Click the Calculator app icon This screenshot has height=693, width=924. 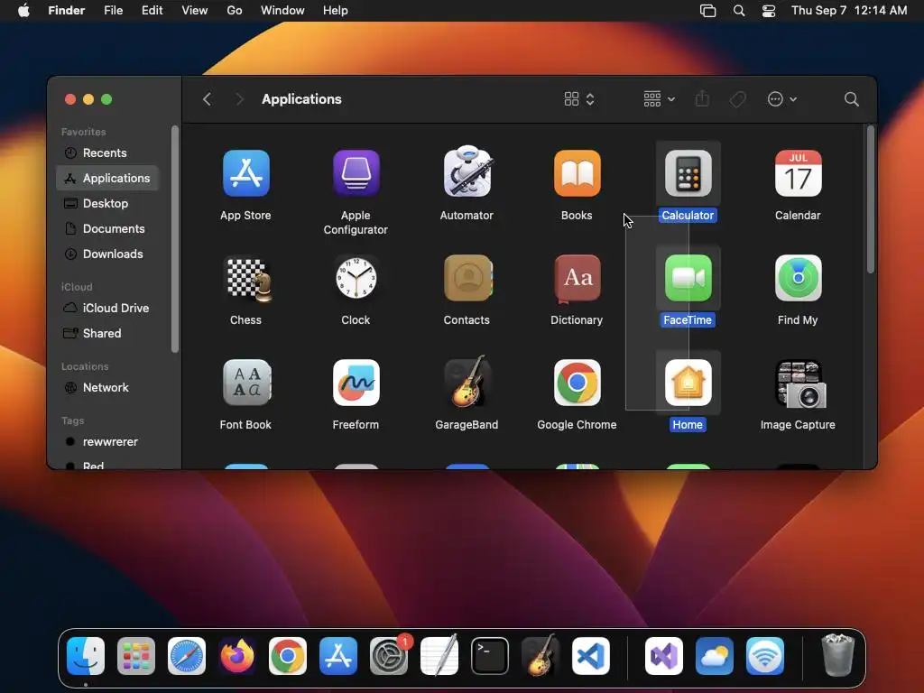click(x=688, y=173)
